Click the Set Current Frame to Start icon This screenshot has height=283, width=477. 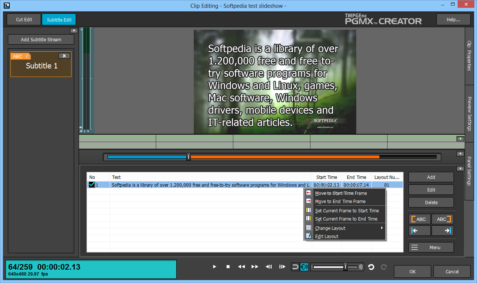pyautogui.click(x=309, y=210)
